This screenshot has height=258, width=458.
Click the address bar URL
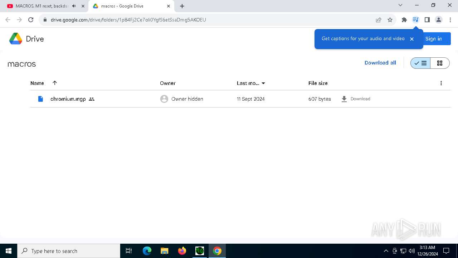point(128,20)
